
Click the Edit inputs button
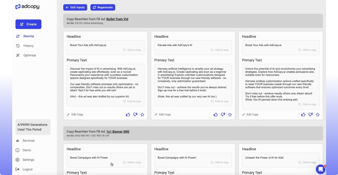click(x=75, y=7)
